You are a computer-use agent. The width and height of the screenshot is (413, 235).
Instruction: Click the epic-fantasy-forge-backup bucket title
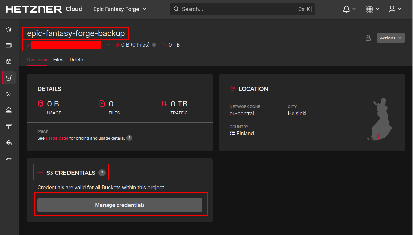click(76, 33)
